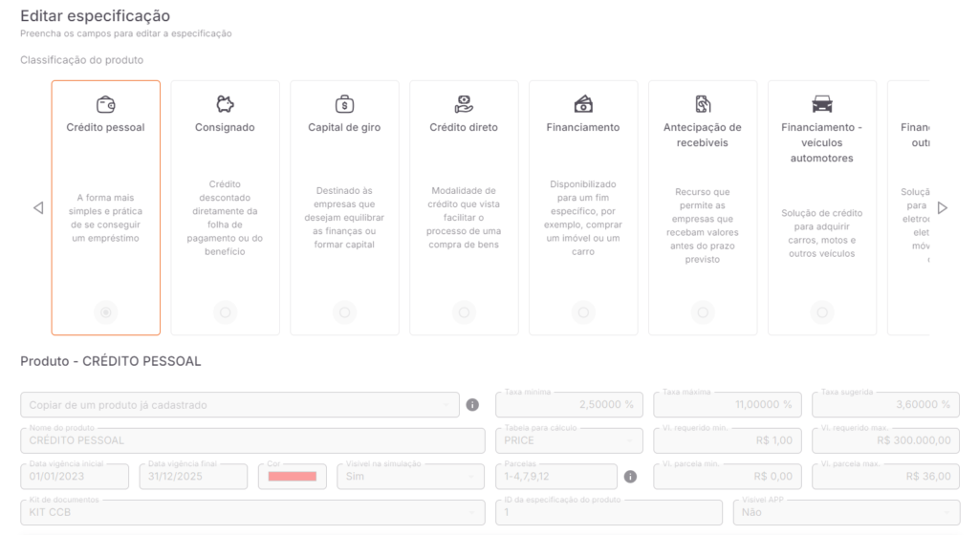Go to previous cards with left arrow
This screenshot has height=535, width=979.
coord(38,207)
